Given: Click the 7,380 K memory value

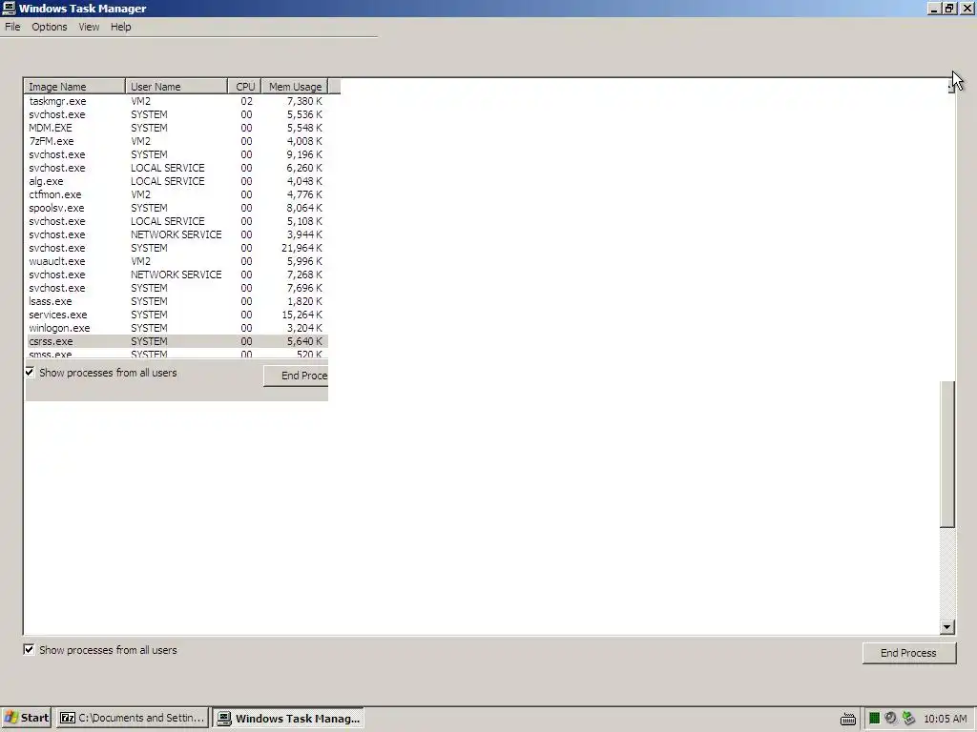Looking at the screenshot, I should (x=304, y=101).
